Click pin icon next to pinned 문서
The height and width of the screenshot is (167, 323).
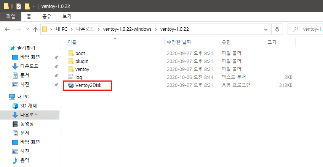[x=56, y=76]
